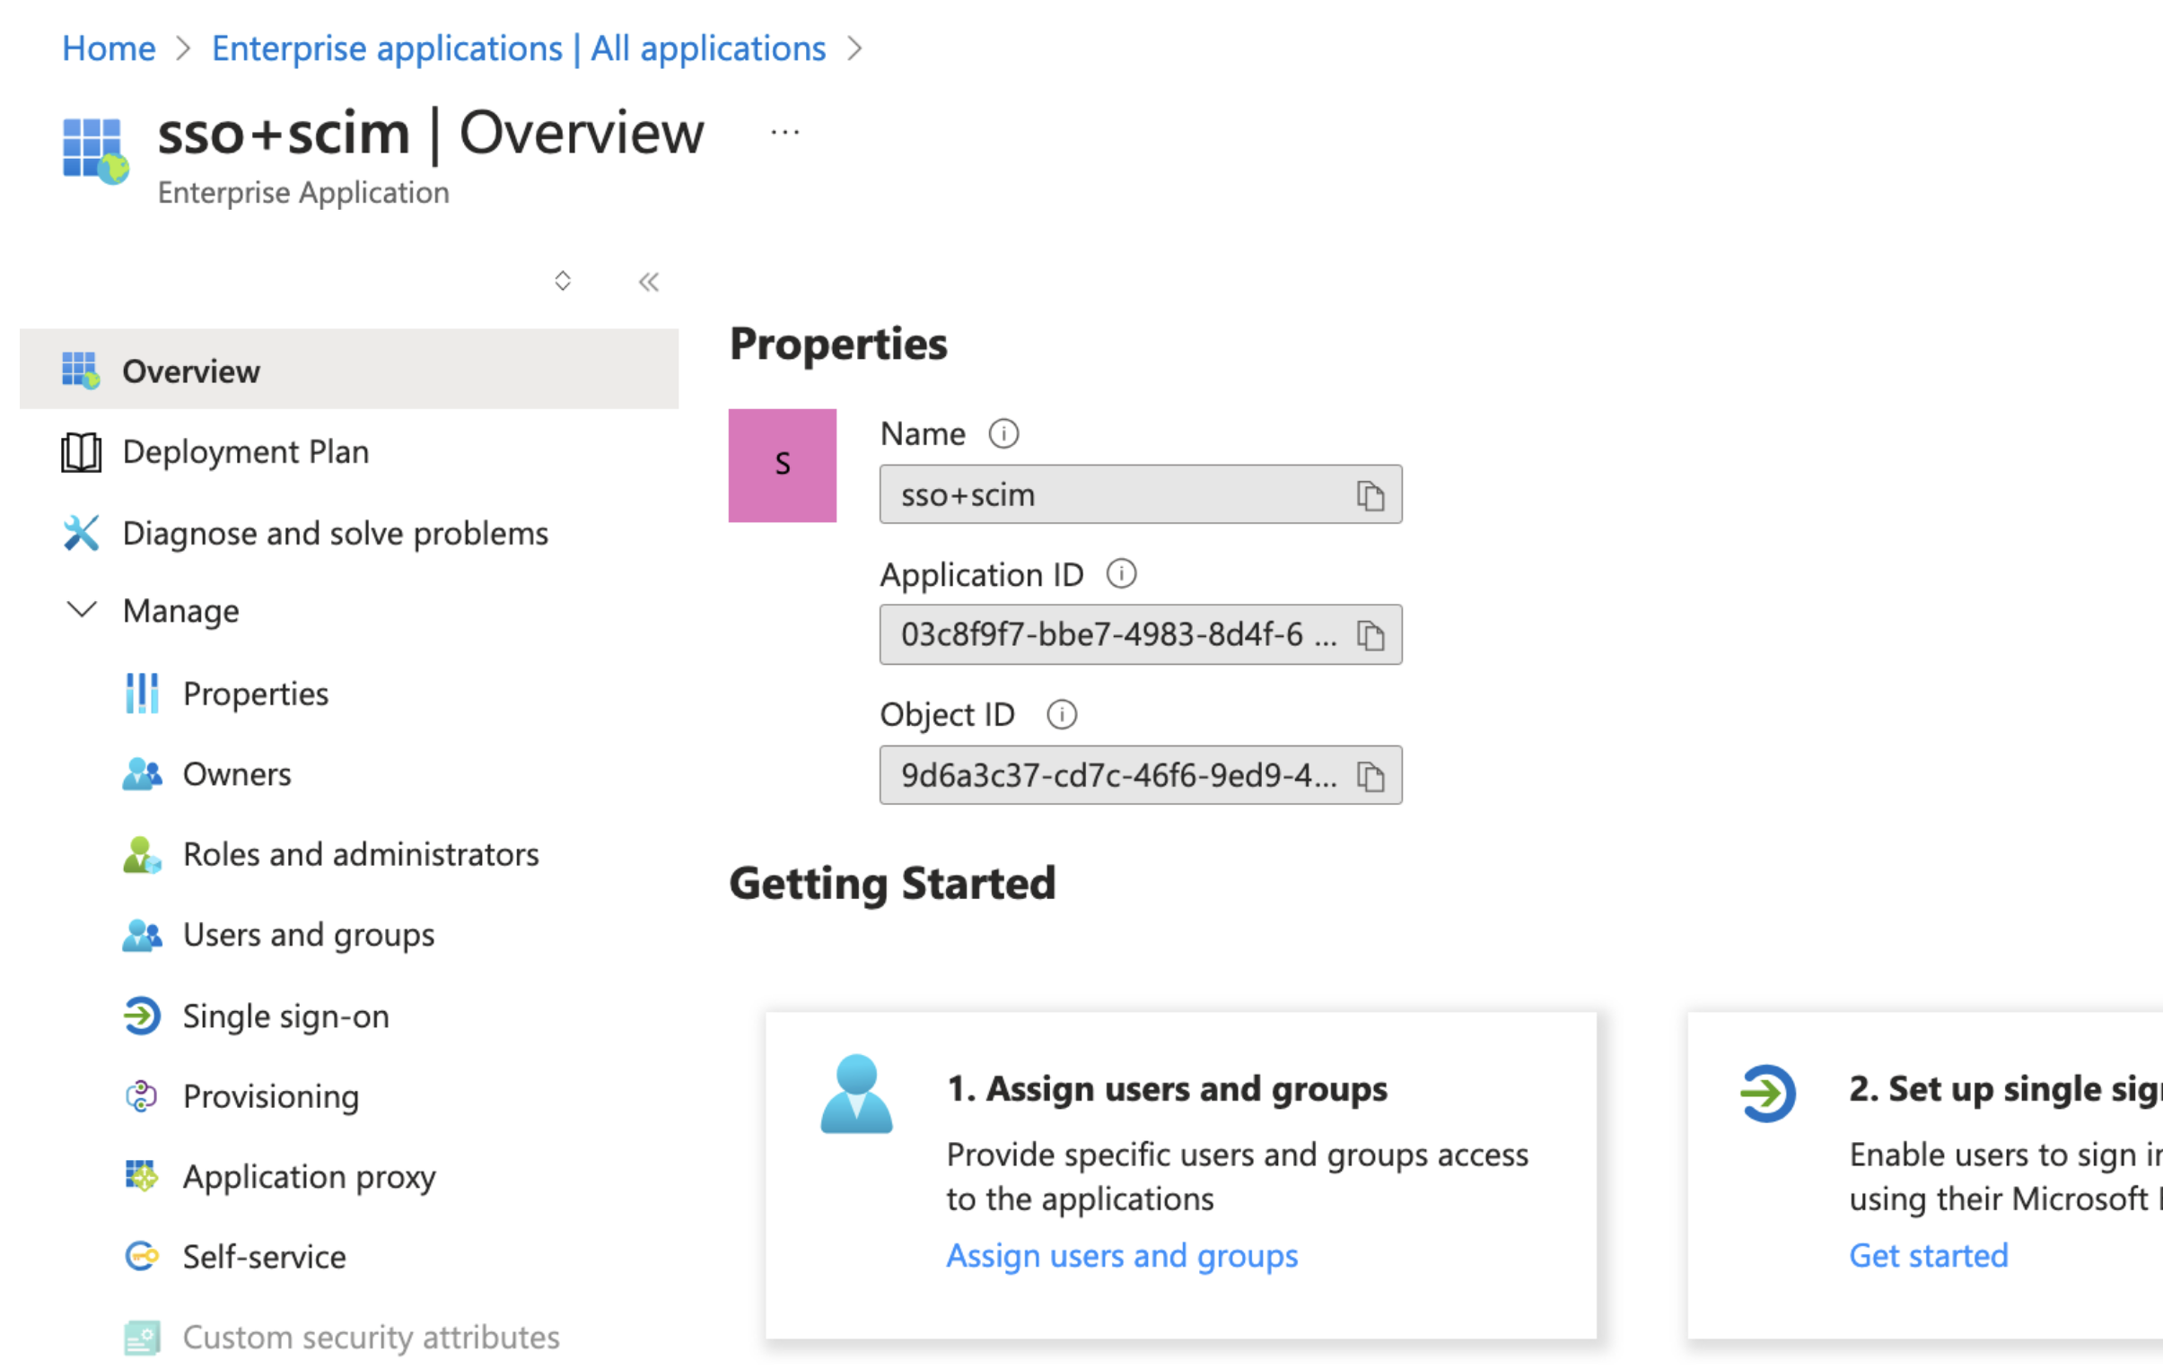Open the more options ellipsis next to Overview title
This screenshot has width=2163, height=1369.
pyautogui.click(x=784, y=133)
